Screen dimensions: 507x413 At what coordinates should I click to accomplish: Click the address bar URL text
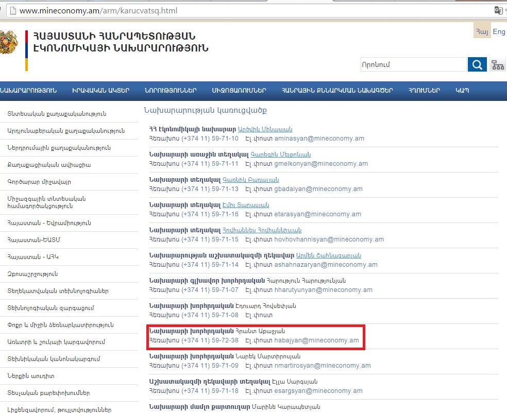(x=98, y=11)
